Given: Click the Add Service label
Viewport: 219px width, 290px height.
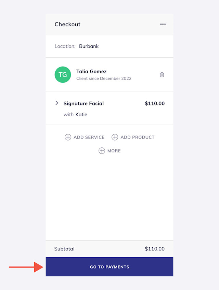Looking at the screenshot, I should 89,137.
